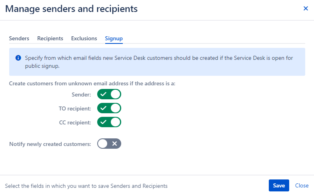This screenshot has width=314, height=193.
Task: Enable Notify newly created customers toggle
Action: tap(109, 144)
